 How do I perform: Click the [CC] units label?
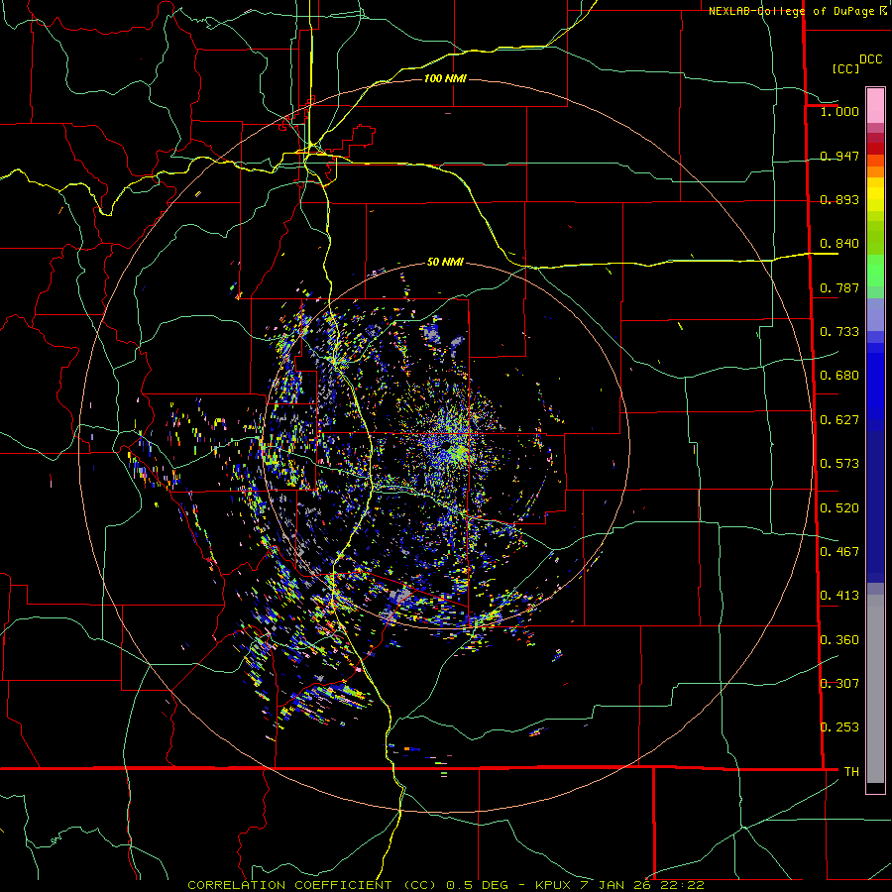click(845, 68)
